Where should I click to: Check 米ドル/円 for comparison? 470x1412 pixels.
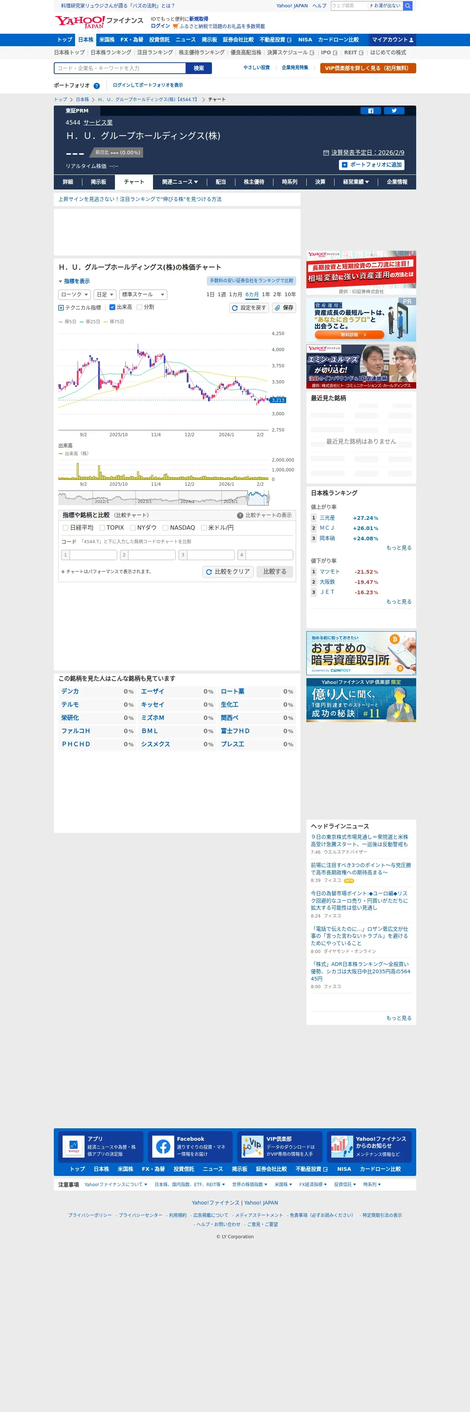[x=204, y=528]
